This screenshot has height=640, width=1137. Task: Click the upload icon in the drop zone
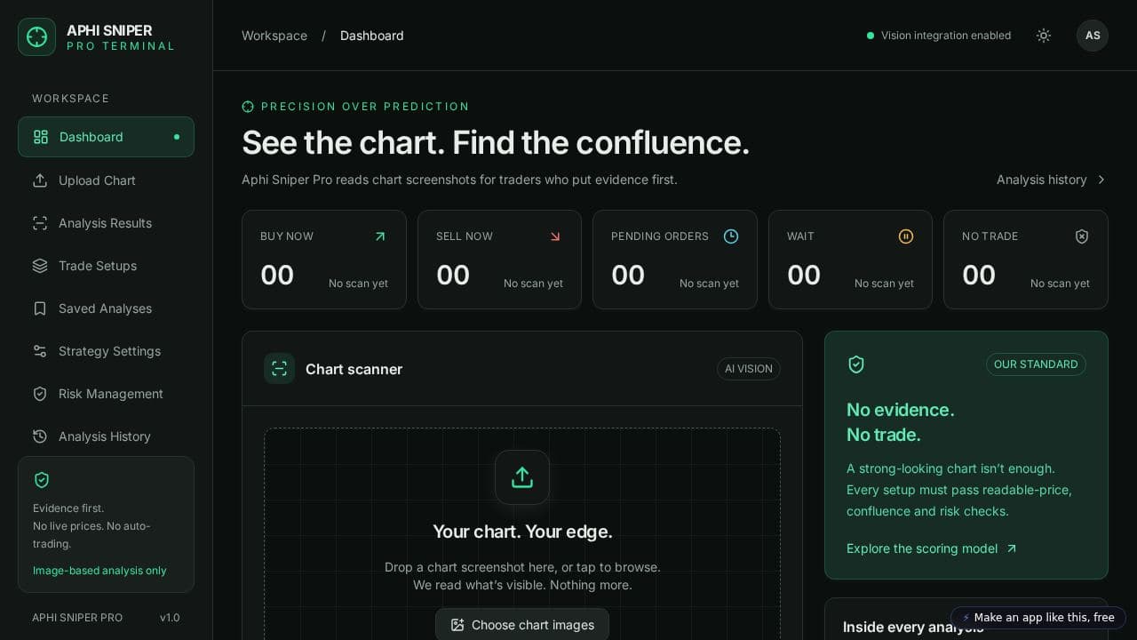tap(522, 477)
